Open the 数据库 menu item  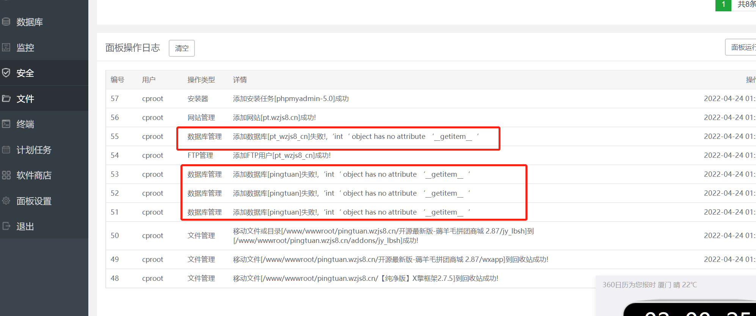click(30, 22)
